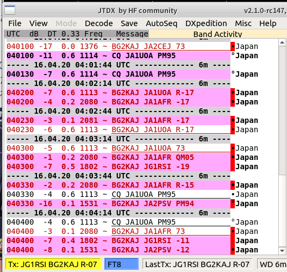Select the BG2KAJ JA1AFR QM05 decode line
Image resolution: width=287 pixels, height=272 pixels.
click(118, 158)
